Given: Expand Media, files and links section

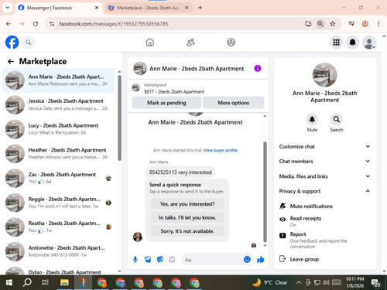Looking at the screenshot, I should [324, 176].
